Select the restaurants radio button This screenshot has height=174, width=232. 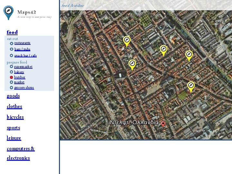point(12,43)
